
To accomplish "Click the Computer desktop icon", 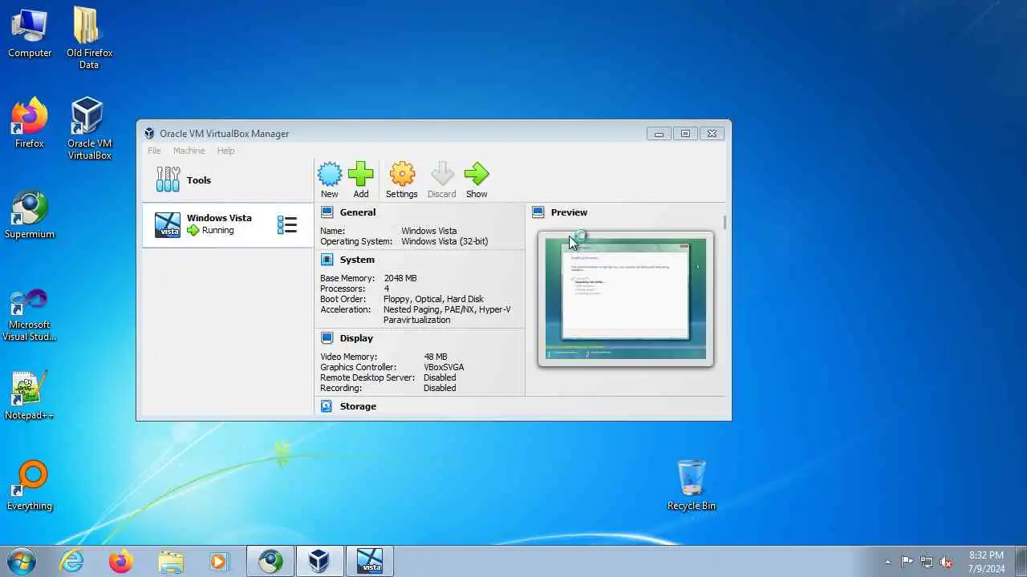I will tap(30, 33).
